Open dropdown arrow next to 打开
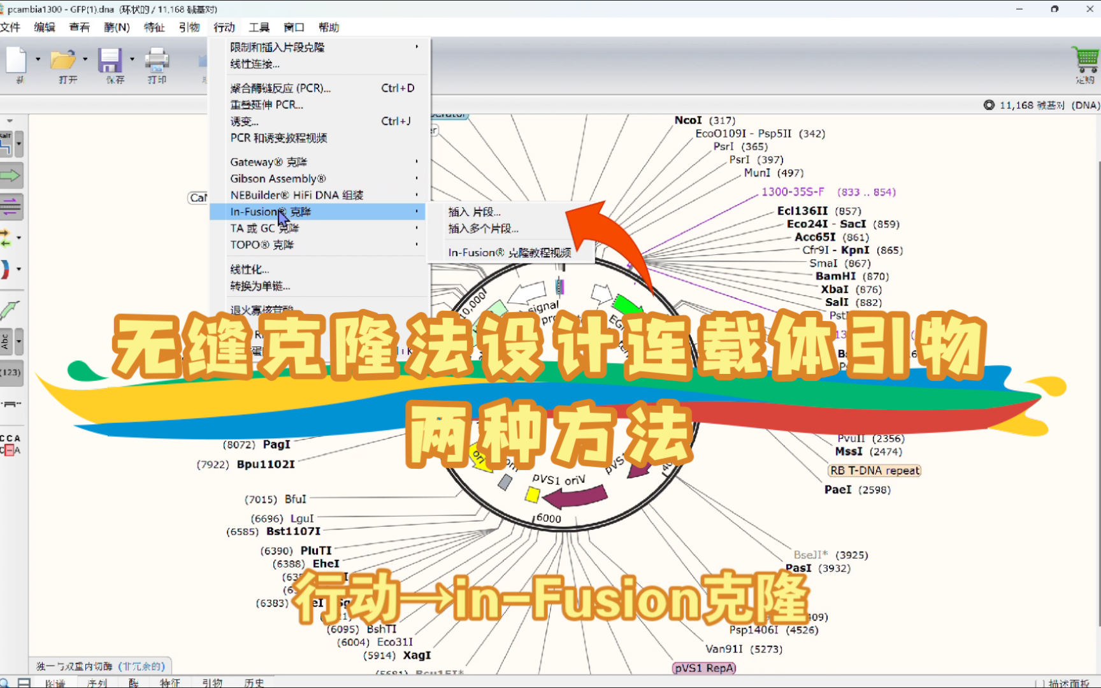 pyautogui.click(x=85, y=59)
